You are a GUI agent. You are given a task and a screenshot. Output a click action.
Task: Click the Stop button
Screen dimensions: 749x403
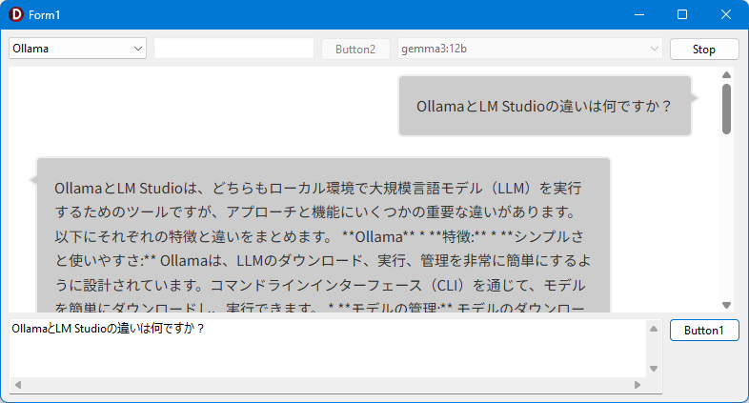704,50
